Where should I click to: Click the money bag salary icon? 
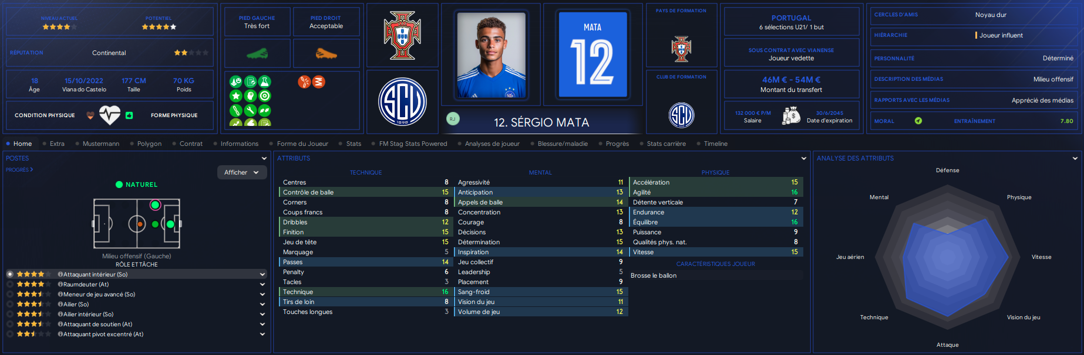pos(791,115)
